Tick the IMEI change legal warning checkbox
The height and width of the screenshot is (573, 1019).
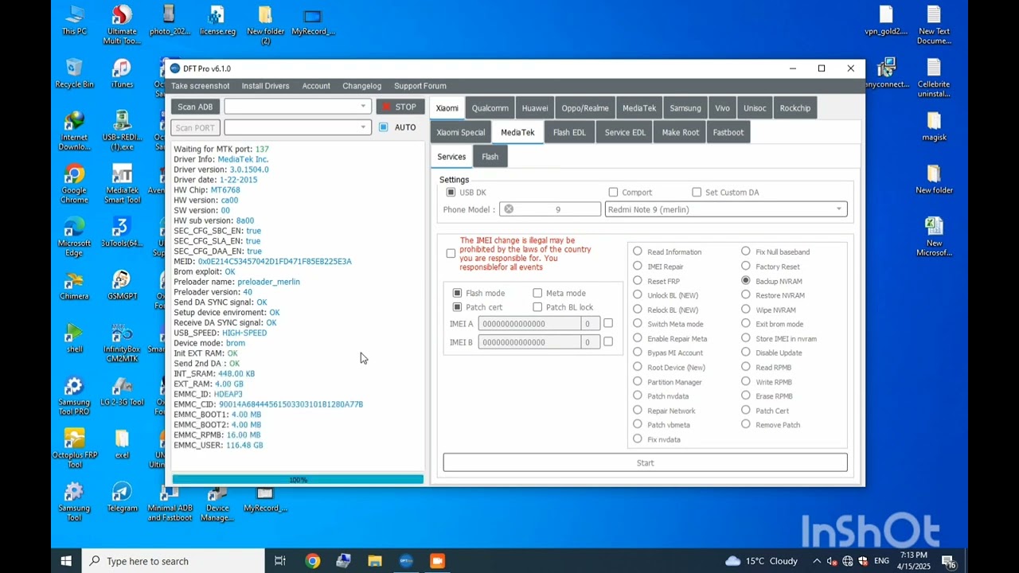coord(451,254)
